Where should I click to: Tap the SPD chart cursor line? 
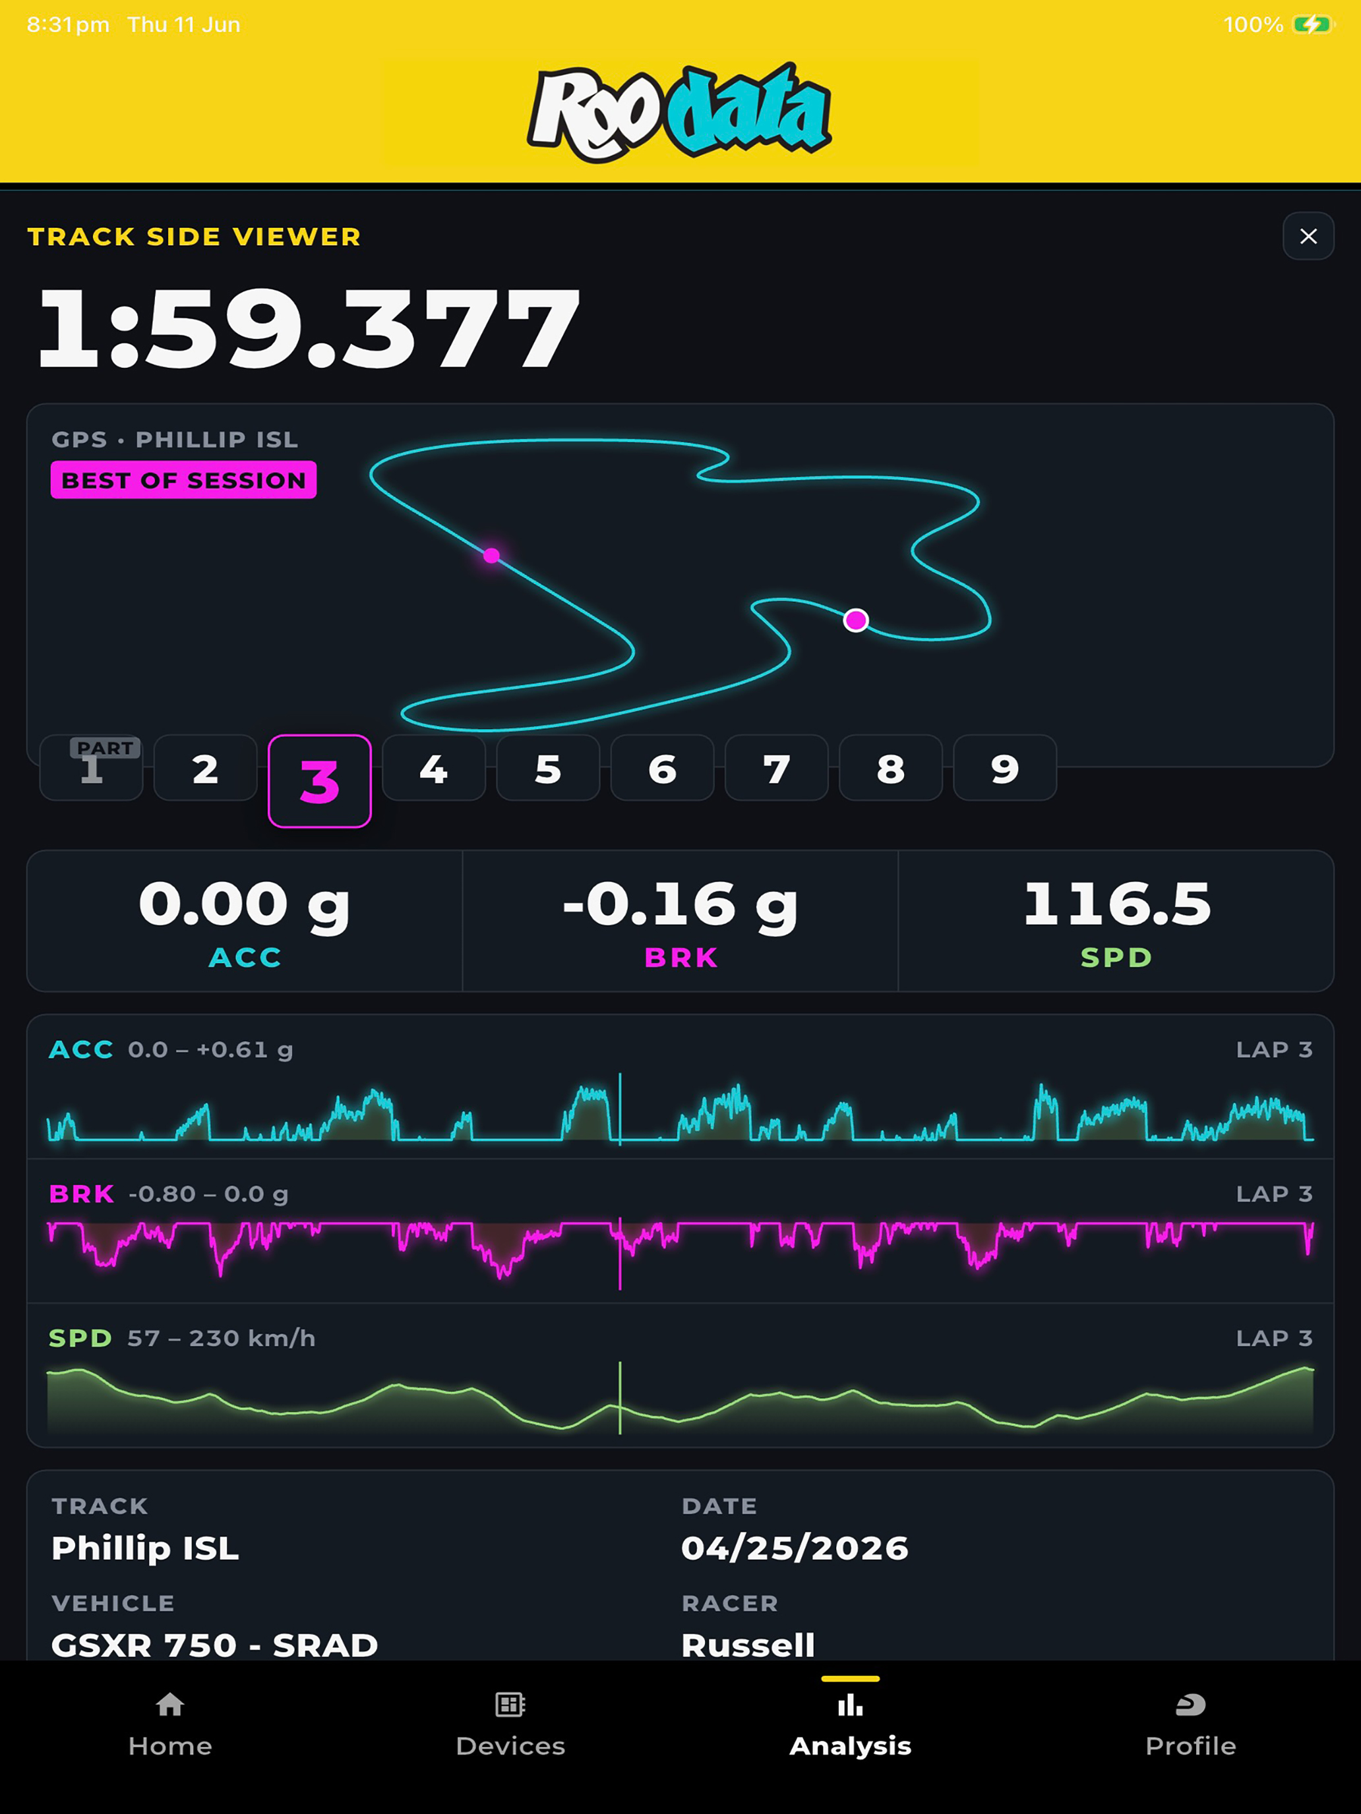[x=619, y=1397]
